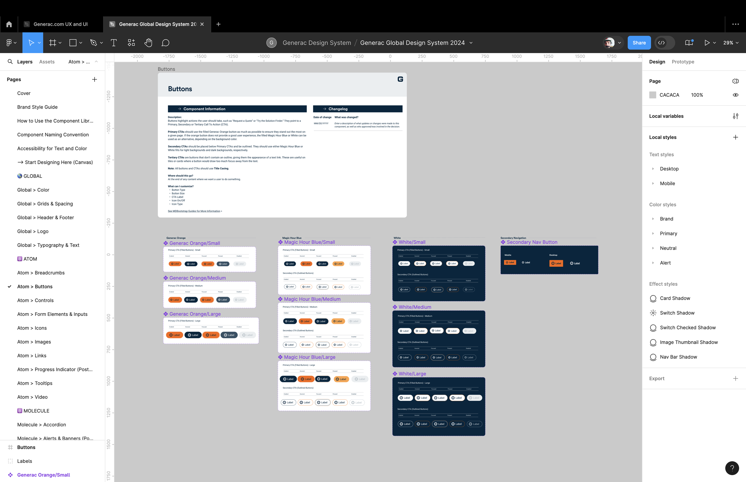Select the Pen tool

(x=93, y=43)
